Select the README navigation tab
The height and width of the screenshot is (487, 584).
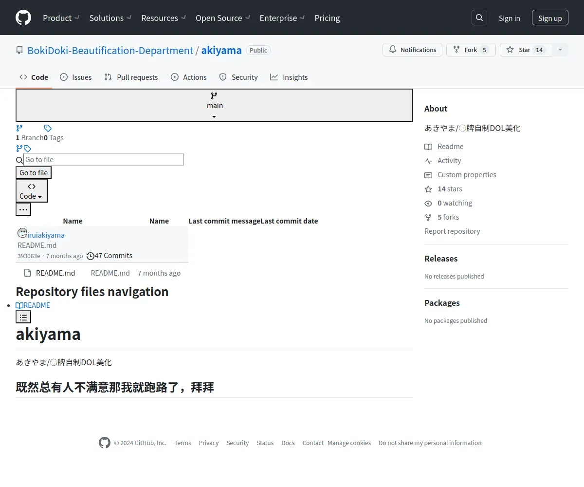[x=33, y=305]
